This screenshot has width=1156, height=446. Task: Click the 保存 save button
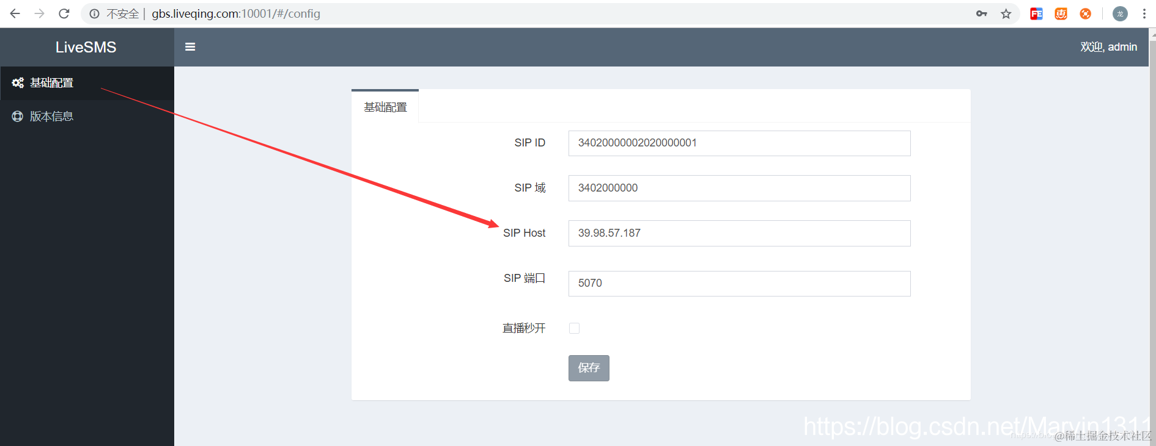pyautogui.click(x=589, y=368)
